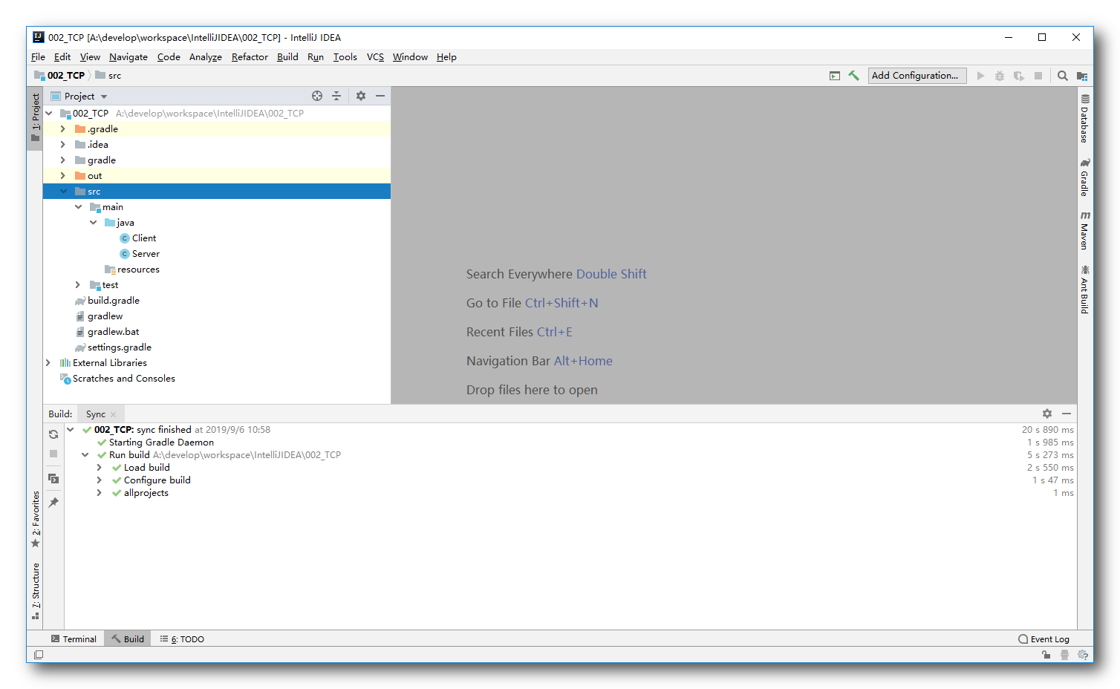Open the Maven tool window

pyautogui.click(x=1085, y=230)
